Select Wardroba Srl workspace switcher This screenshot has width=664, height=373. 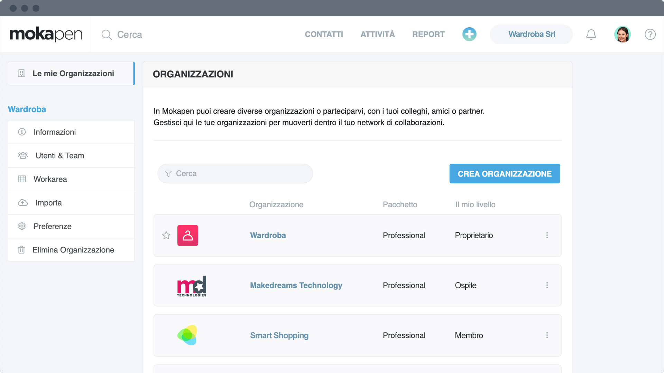point(532,34)
